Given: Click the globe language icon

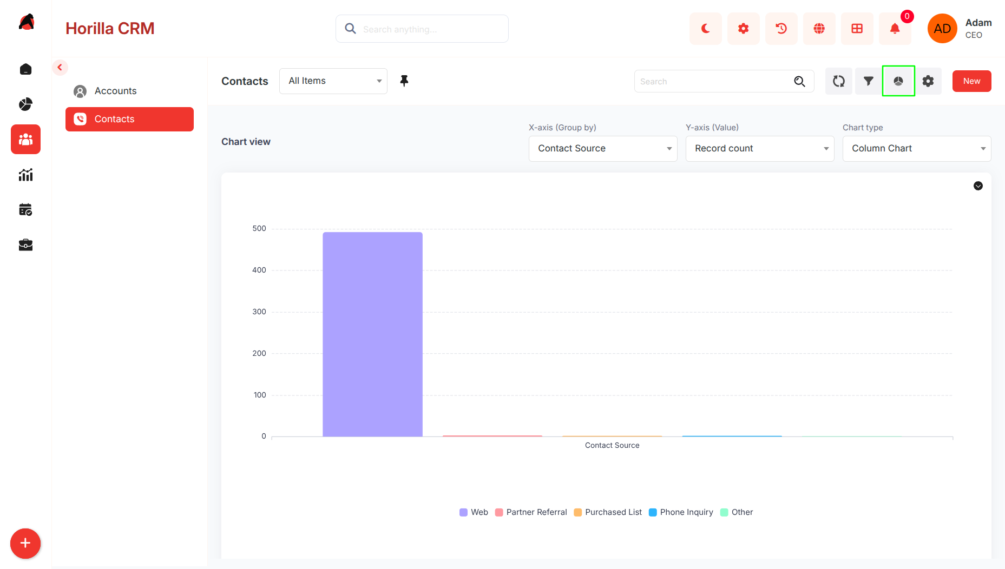Looking at the screenshot, I should pyautogui.click(x=819, y=29).
